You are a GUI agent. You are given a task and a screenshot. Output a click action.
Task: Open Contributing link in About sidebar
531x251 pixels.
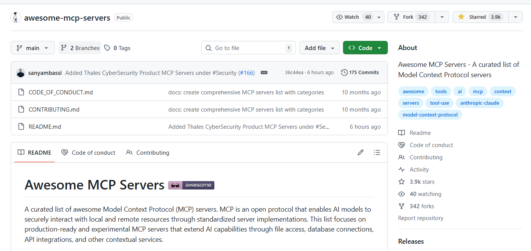[420, 157]
